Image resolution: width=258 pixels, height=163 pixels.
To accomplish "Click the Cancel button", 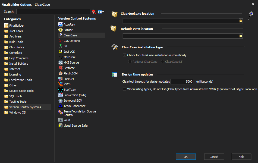I will point(214,157).
